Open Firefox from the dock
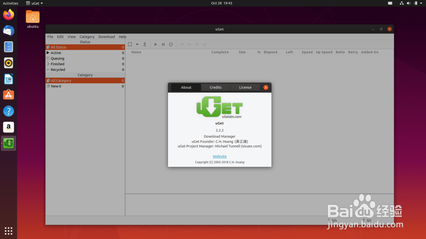Viewport: 426px width, 239px height. pyautogui.click(x=9, y=14)
